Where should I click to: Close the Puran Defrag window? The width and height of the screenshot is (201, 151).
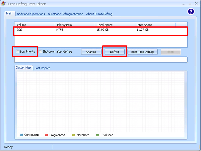click(196, 4)
